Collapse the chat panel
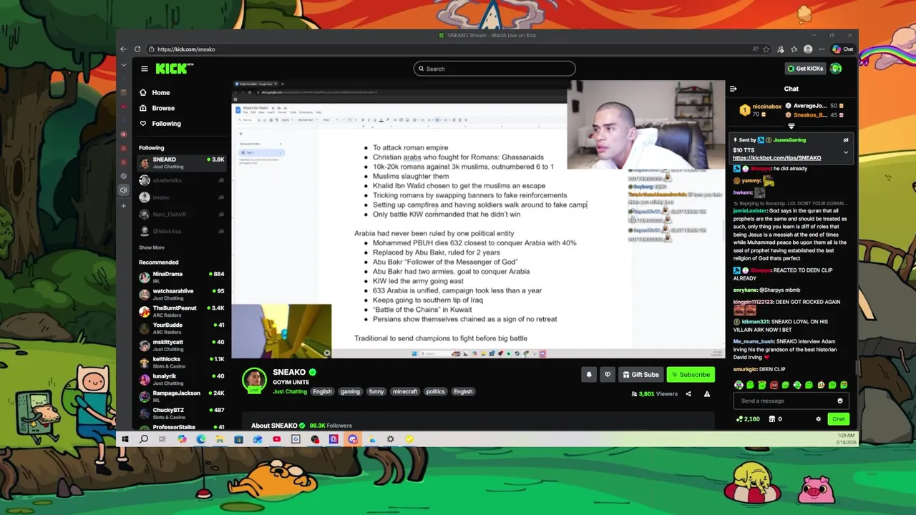The height and width of the screenshot is (515, 916). pos(733,89)
